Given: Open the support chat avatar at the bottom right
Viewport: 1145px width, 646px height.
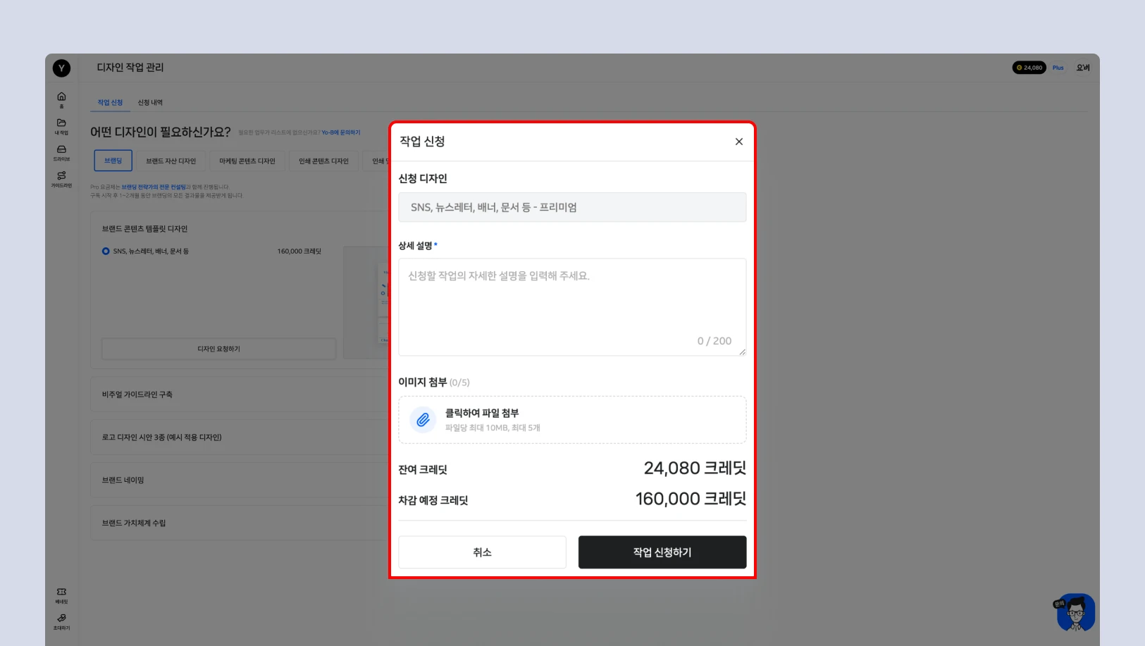Looking at the screenshot, I should tap(1076, 612).
